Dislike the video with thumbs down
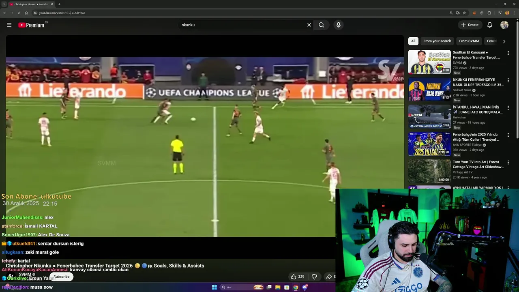519x292 pixels. 314,277
